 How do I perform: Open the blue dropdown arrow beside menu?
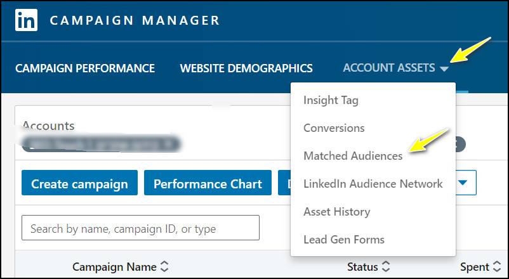[463, 183]
